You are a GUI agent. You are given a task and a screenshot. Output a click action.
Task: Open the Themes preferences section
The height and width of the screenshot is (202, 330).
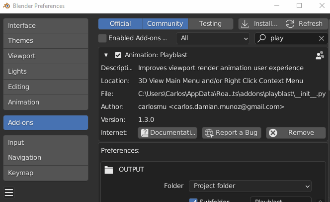(46, 41)
